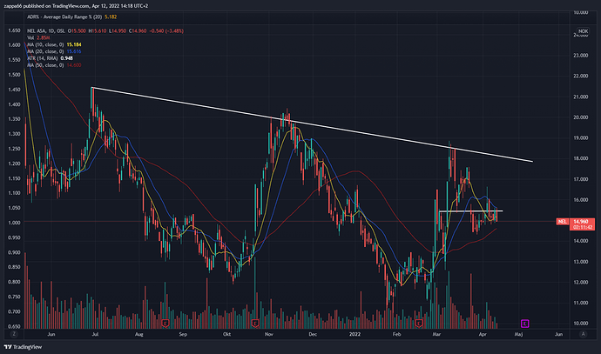The width and height of the screenshot is (601, 354).
Task: Click the NOK currency label
Action: coord(583,31)
